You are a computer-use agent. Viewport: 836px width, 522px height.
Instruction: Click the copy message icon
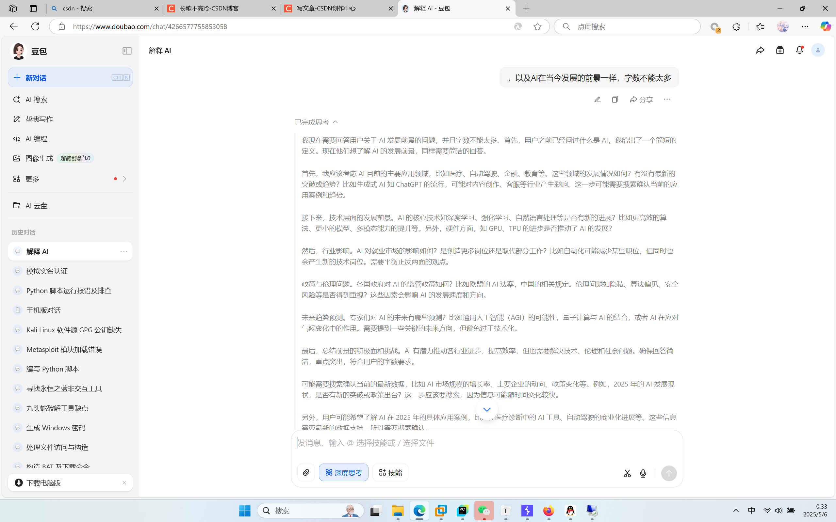(615, 100)
